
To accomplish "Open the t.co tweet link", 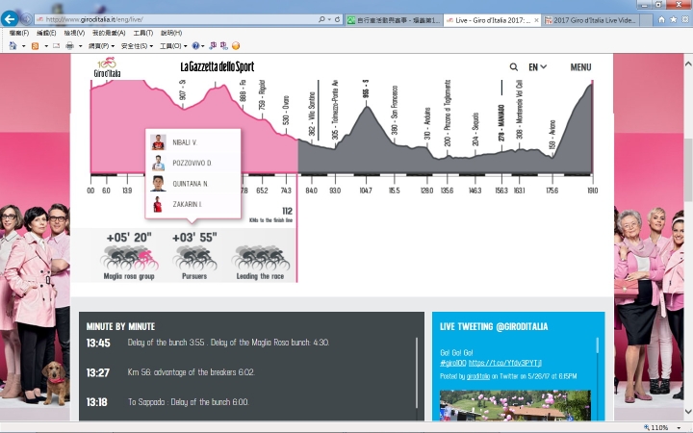I will coord(504,363).
